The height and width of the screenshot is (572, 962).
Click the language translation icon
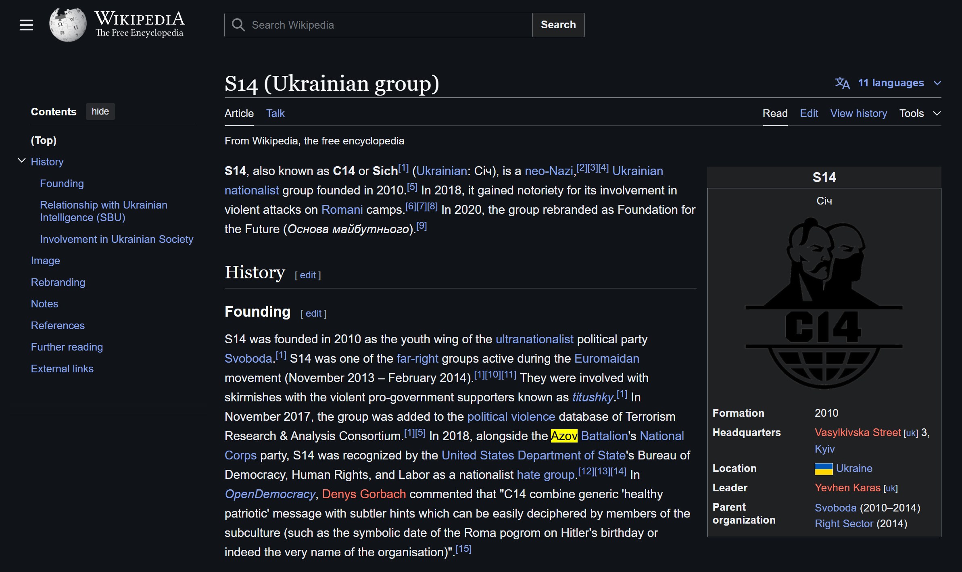coord(842,83)
